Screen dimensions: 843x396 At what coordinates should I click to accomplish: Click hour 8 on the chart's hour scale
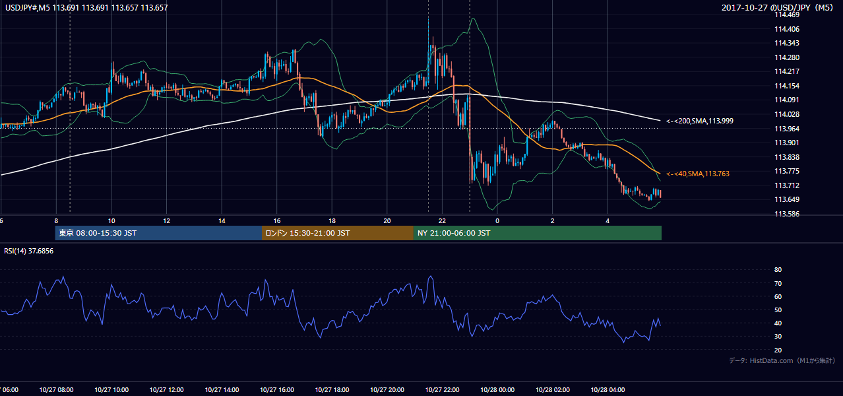point(56,220)
